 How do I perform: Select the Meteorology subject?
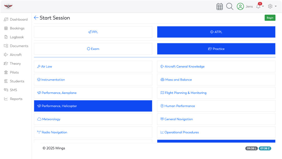93,119
